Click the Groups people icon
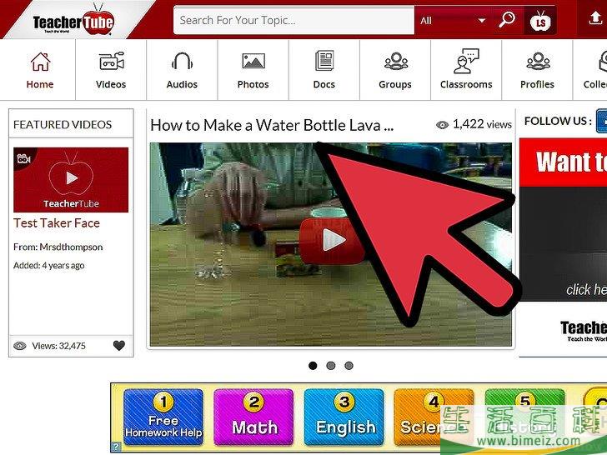 (396, 61)
